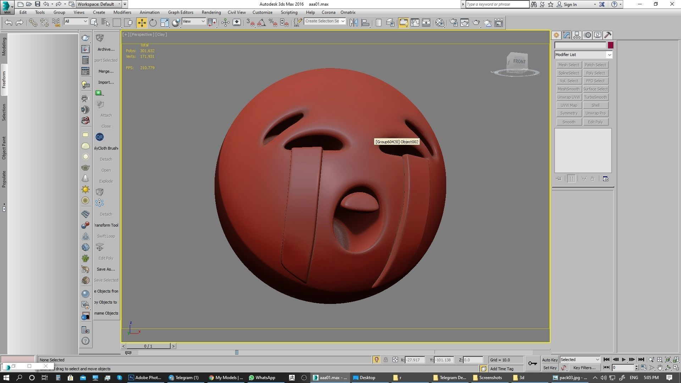Screen dimensions: 681x383
Task: Open the Ornatrix menu
Action: point(348,12)
